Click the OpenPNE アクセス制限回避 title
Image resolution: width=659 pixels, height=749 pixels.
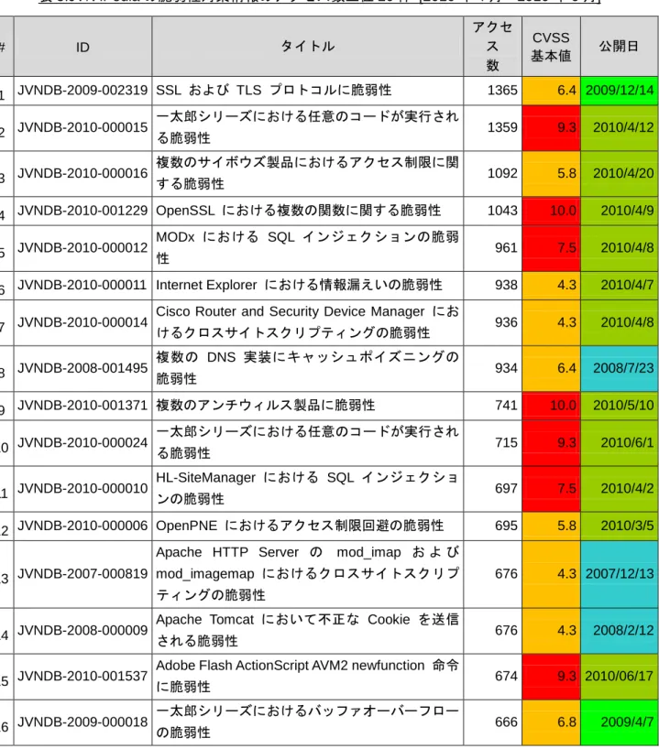coord(300,526)
